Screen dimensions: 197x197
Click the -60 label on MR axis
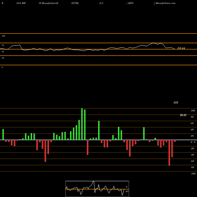(192, 161)
